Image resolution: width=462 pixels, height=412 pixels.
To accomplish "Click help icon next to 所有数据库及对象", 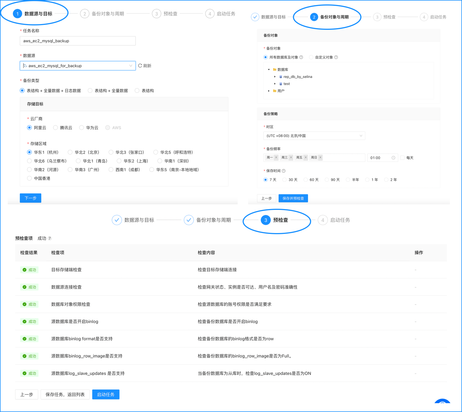I will (x=301, y=57).
